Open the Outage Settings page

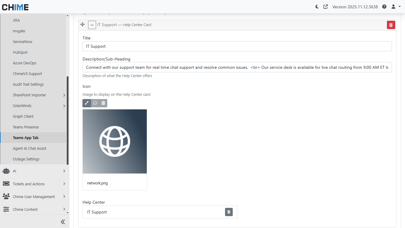[x=26, y=159]
